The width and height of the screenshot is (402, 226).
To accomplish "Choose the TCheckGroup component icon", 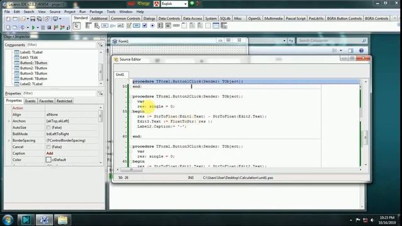I will pos(200,26).
